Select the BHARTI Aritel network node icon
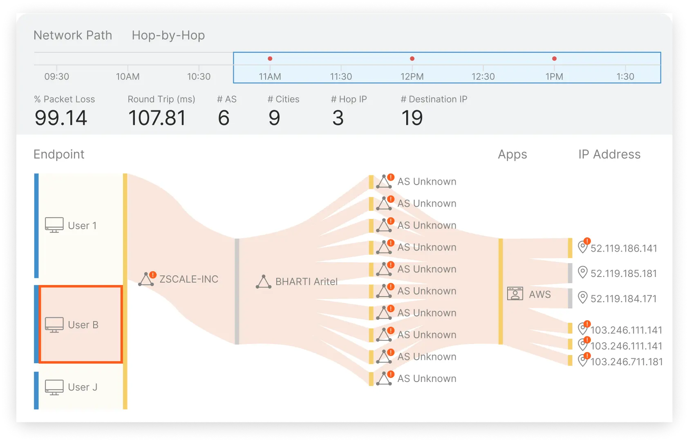Screen dimensions: 689x442 (264, 281)
